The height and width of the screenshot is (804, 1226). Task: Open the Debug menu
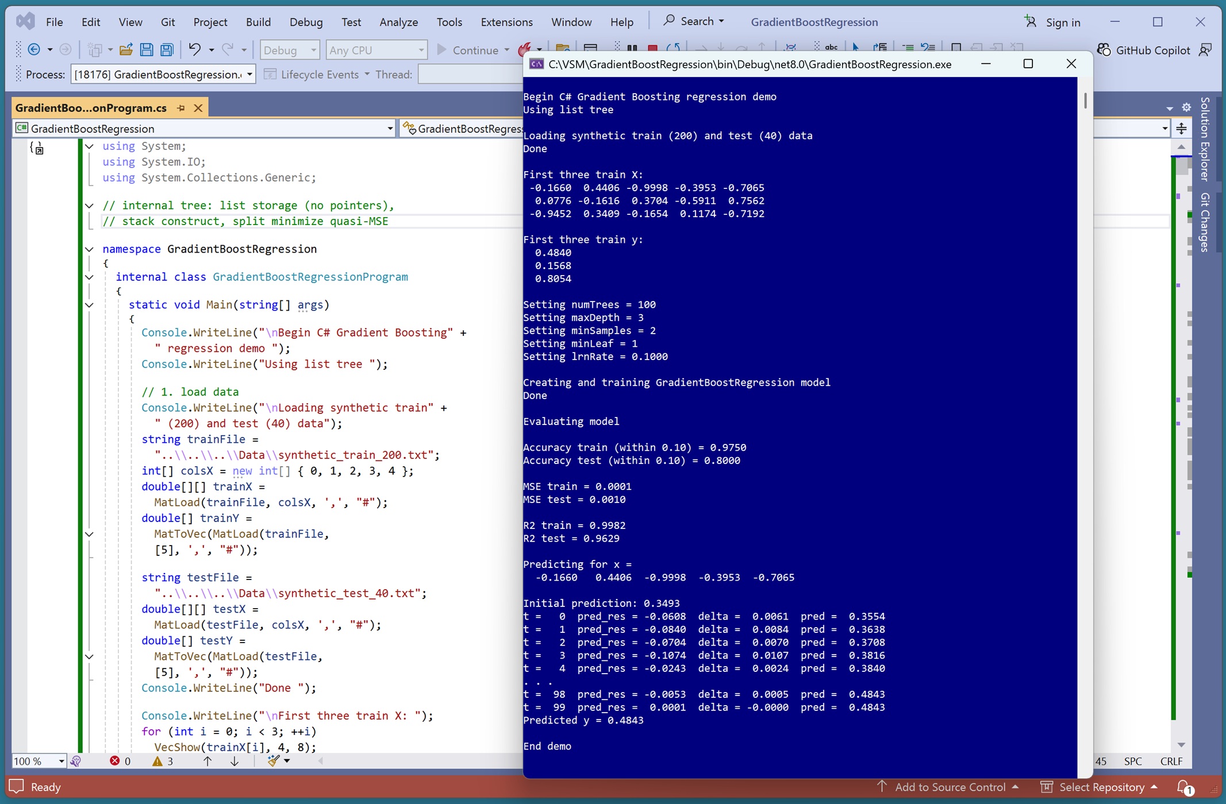tap(306, 22)
